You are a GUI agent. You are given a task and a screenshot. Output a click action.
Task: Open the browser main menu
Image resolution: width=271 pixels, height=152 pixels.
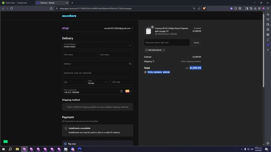tap(268, 8)
